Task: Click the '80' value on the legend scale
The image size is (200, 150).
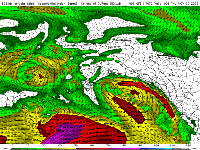Action: click(x=124, y=145)
